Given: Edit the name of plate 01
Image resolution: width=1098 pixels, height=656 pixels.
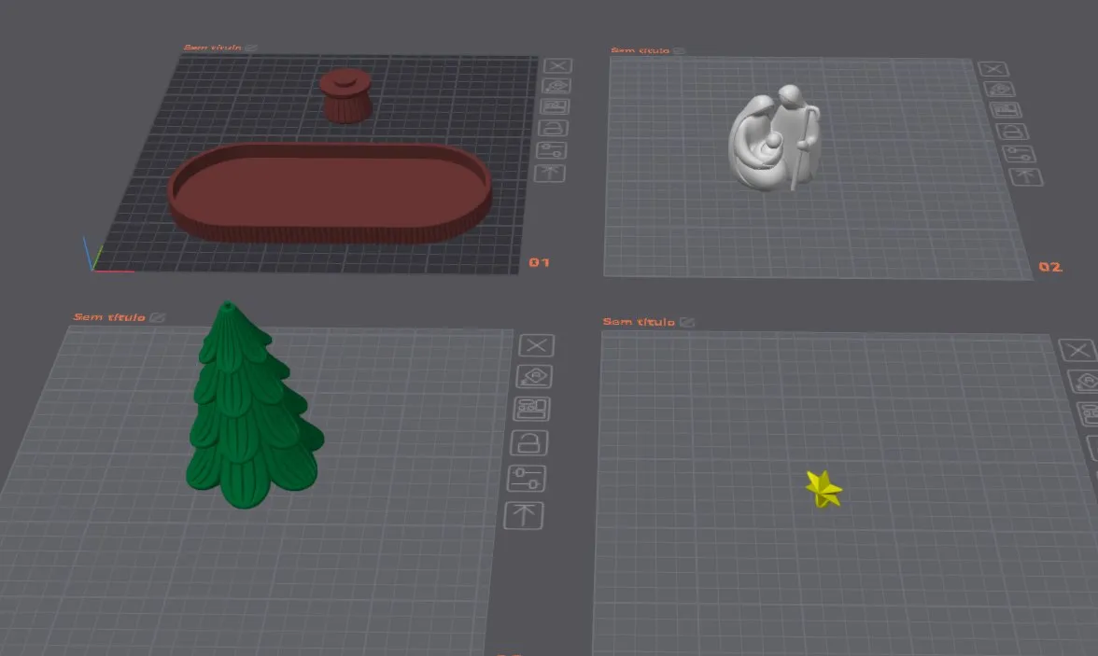Looking at the screenshot, I should coord(250,48).
